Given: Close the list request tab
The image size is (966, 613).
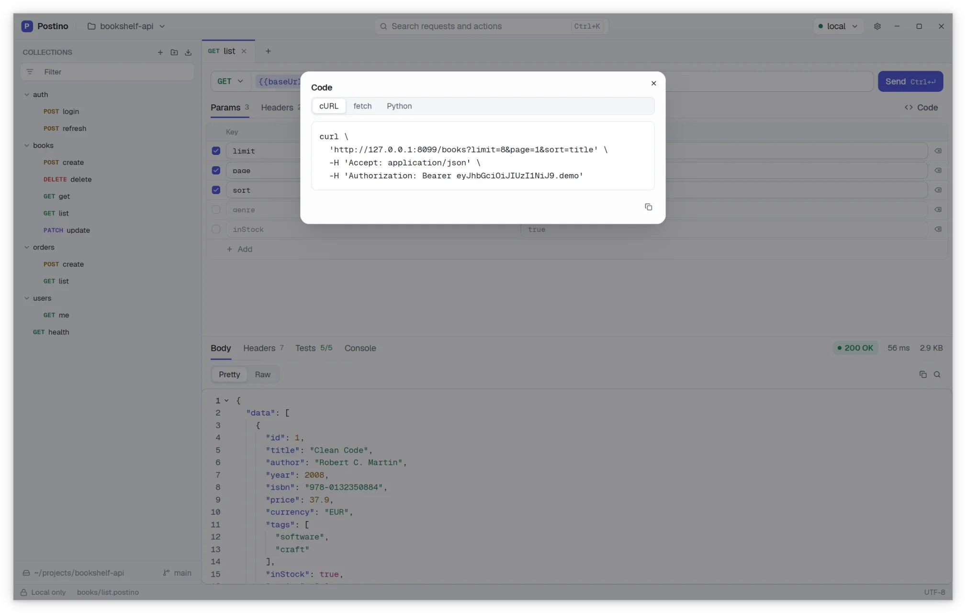Looking at the screenshot, I should point(244,51).
